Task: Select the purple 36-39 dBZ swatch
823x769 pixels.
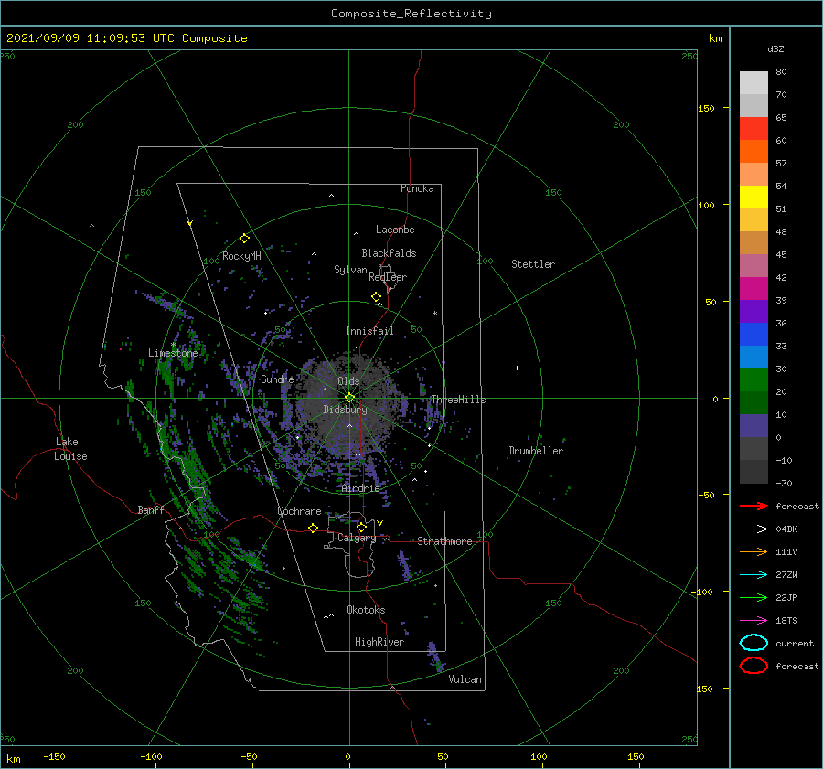Action: tap(754, 312)
